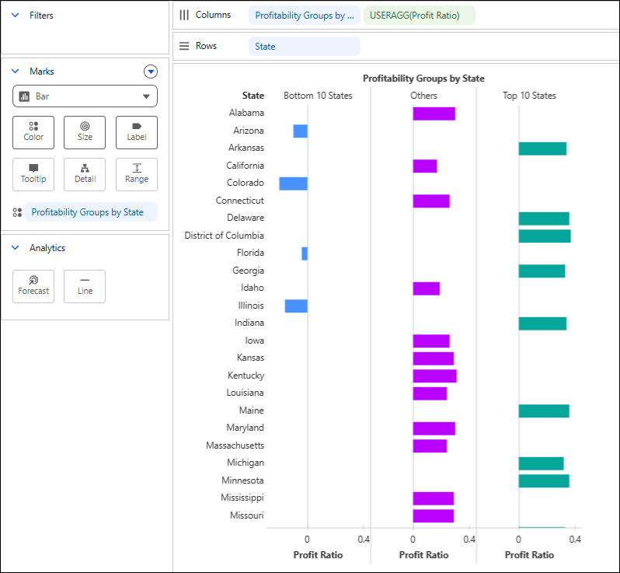
Task: Select the Arizona blue bar
Action: 300,131
